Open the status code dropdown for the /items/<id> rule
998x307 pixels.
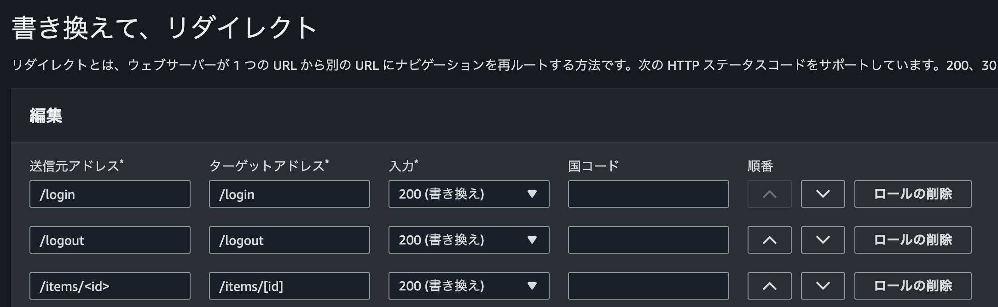coord(469,285)
